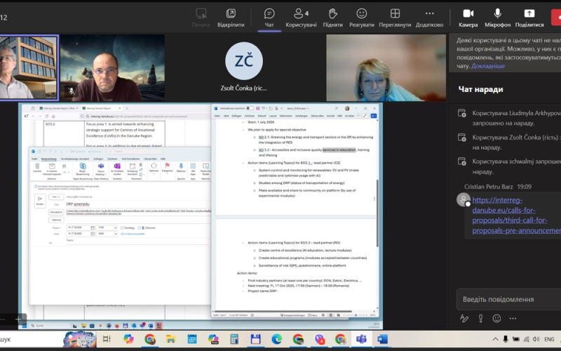Image resolution: width=561 pixels, height=351 pixels.
Task: Toggle the Камера camera button
Action: 468,18
